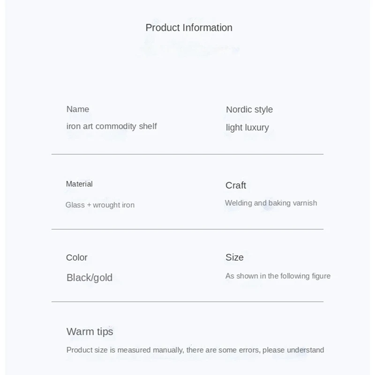This screenshot has height=375, width=375.
Task: Click the divider line below the Name row
Action: 187,154
